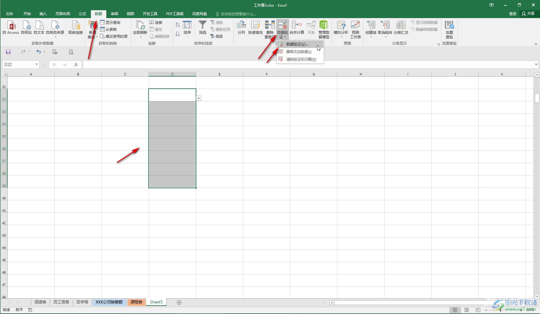The height and width of the screenshot is (314, 540).
Task: Click Flash Fill (快速填充)
Action: (255, 27)
